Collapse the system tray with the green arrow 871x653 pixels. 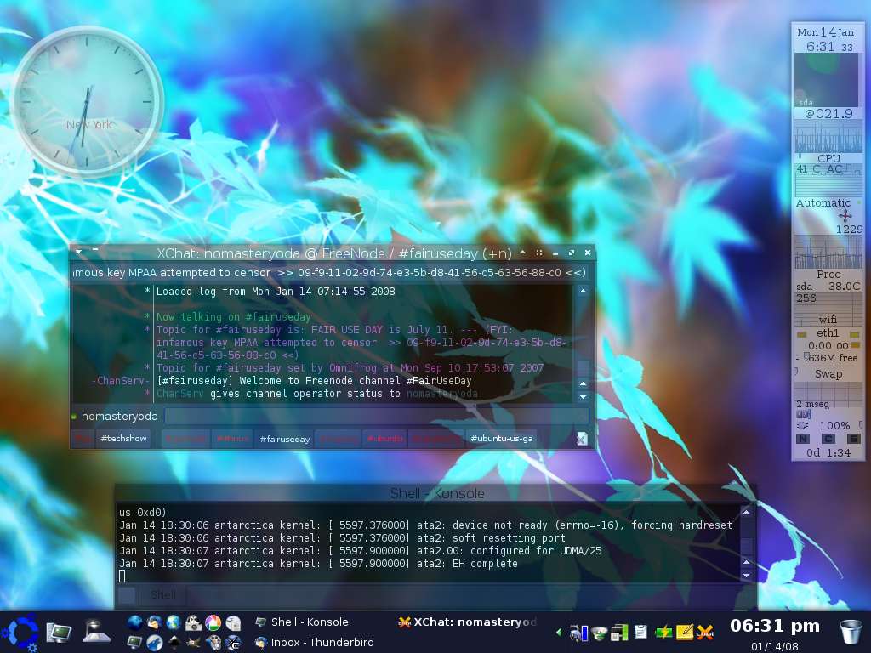pyautogui.click(x=560, y=632)
